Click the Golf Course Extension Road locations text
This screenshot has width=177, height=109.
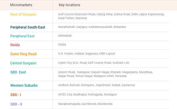click(111, 16)
